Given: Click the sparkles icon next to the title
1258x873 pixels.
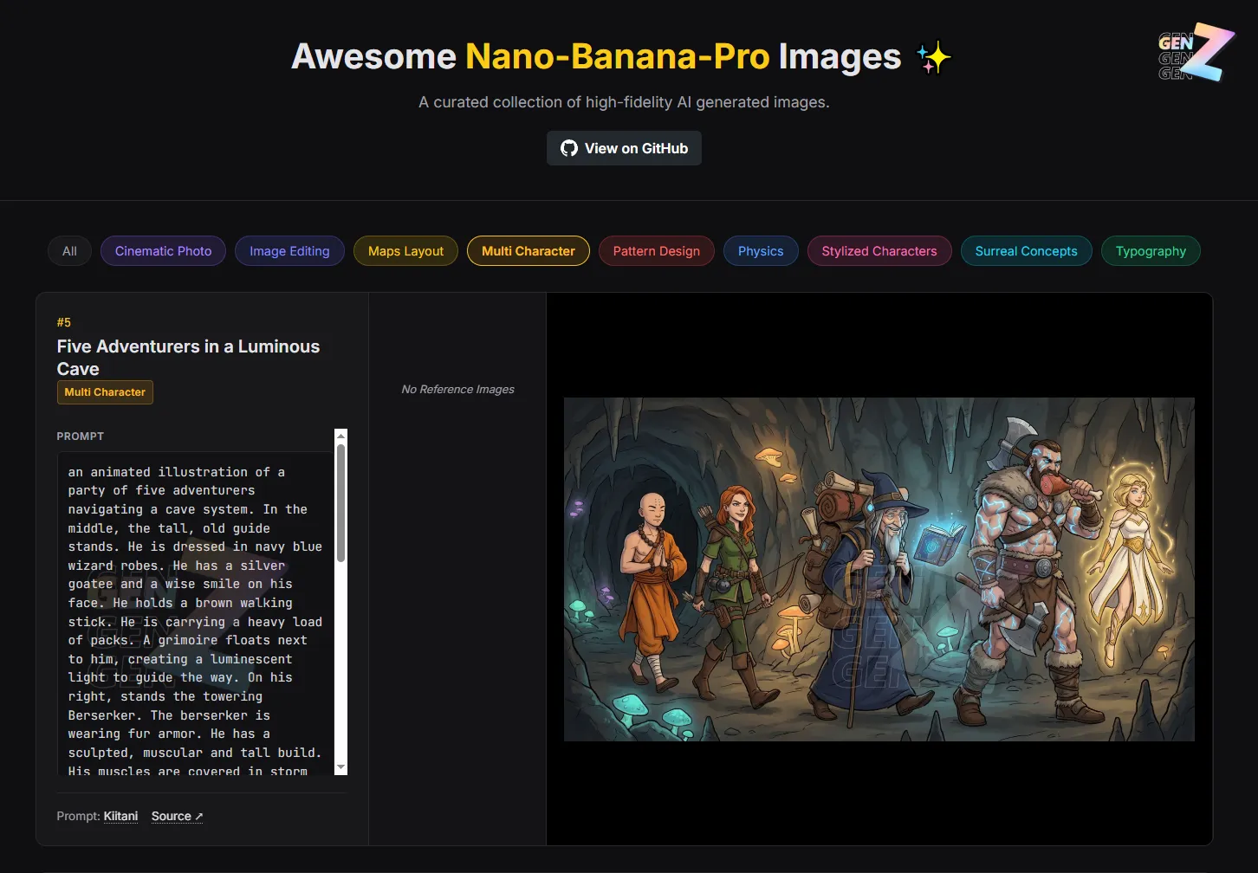Looking at the screenshot, I should [933, 57].
